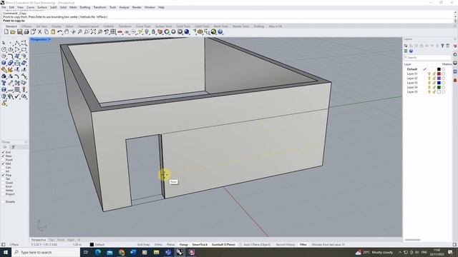Click the command prompt input line
The image size is (458, 257).
228,21
